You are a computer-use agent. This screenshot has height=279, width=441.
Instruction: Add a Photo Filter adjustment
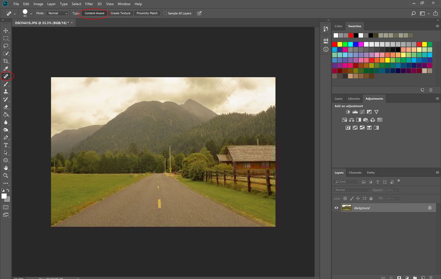coord(366,120)
